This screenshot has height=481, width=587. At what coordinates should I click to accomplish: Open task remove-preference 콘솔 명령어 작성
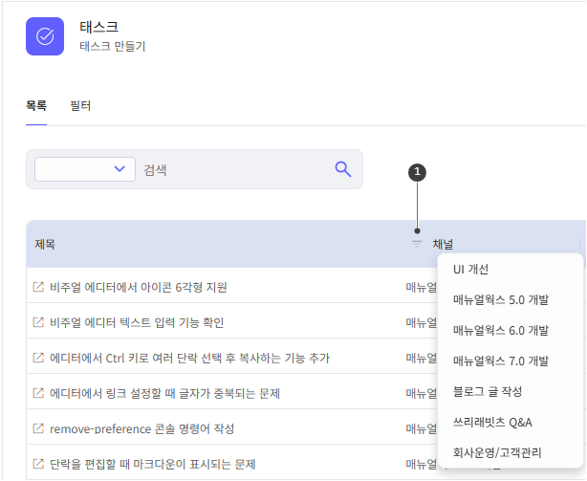click(141, 428)
